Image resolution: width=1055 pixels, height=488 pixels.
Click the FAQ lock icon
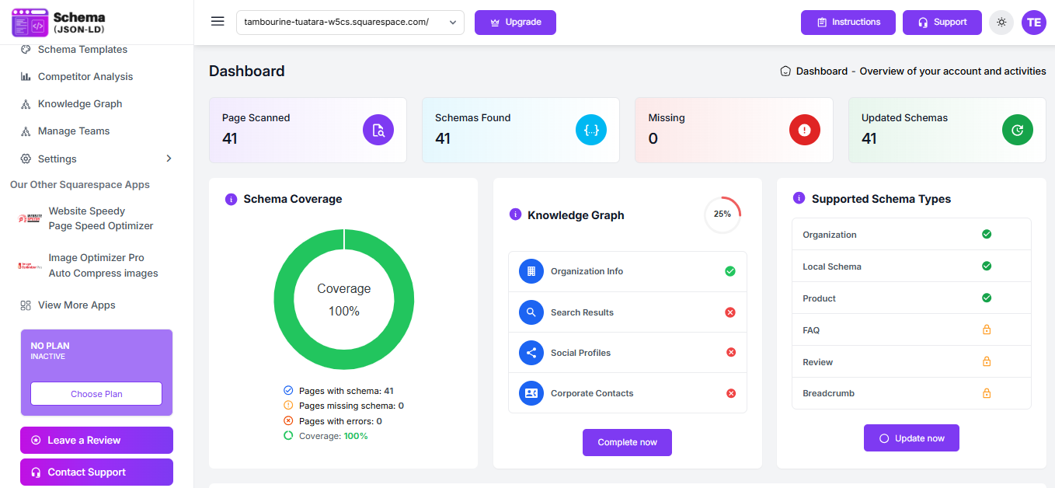tap(987, 330)
